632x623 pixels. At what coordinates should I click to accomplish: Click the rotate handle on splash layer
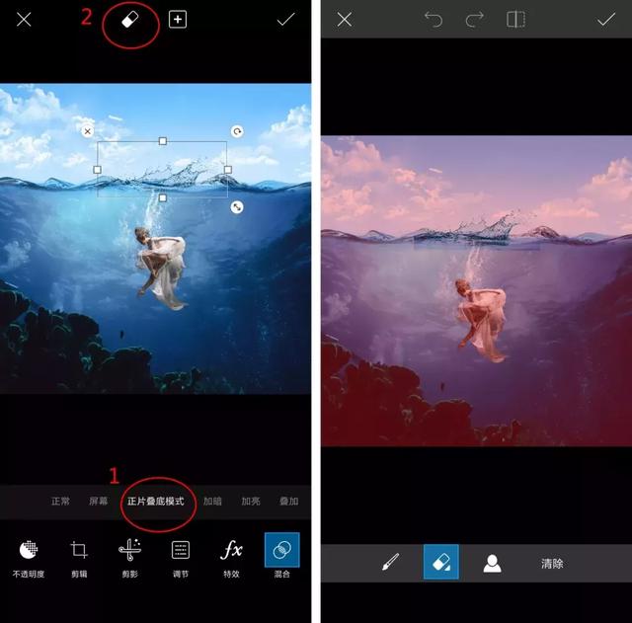coord(237,131)
